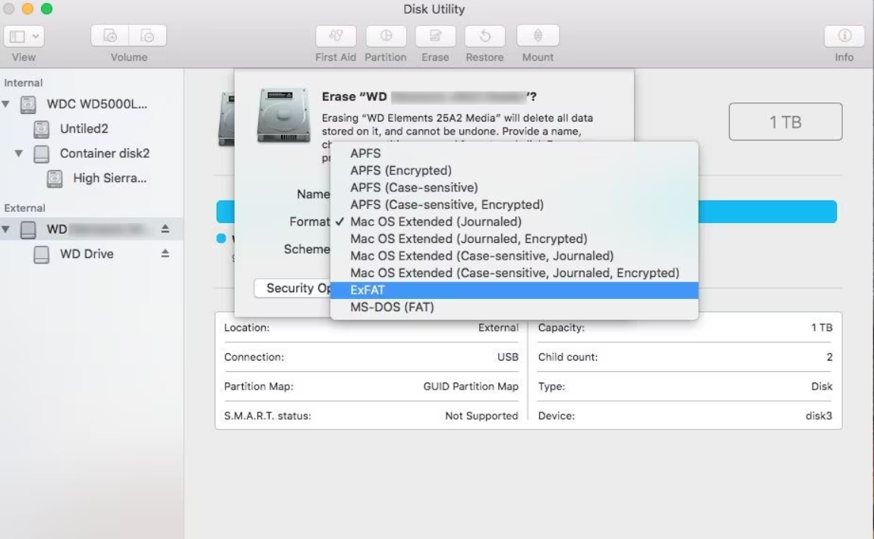Choose ExFAT format option
The height and width of the screenshot is (539, 874).
pos(514,290)
